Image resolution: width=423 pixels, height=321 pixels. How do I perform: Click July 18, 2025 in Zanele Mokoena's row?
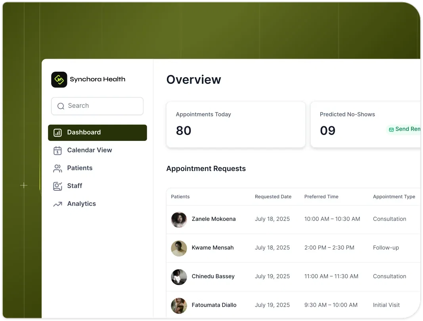tap(272, 219)
